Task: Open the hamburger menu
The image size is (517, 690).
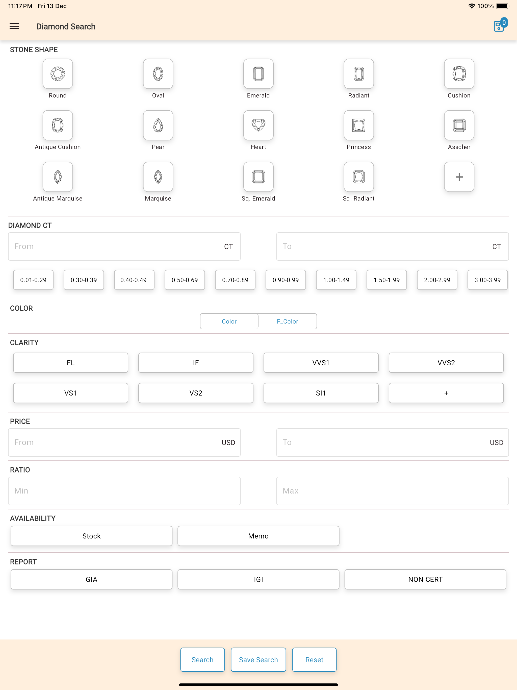Action: (x=14, y=27)
